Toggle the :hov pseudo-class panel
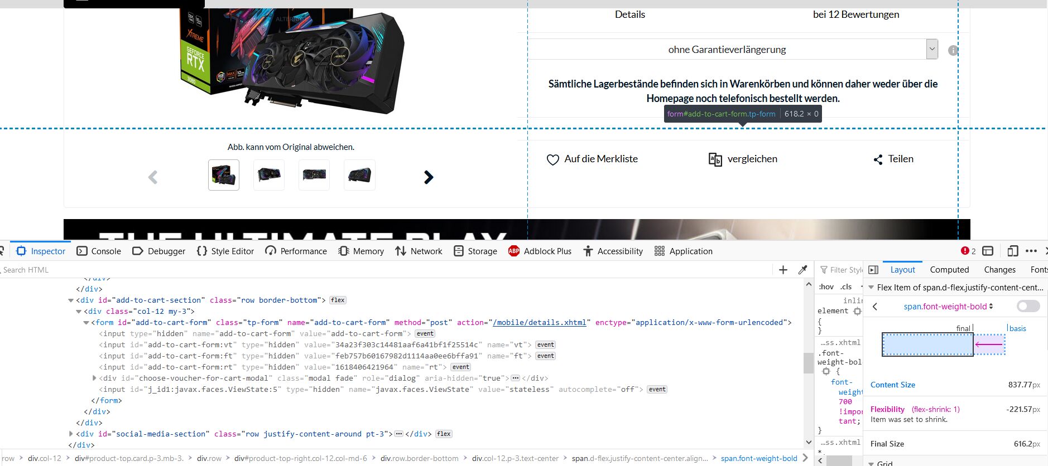 click(x=826, y=287)
